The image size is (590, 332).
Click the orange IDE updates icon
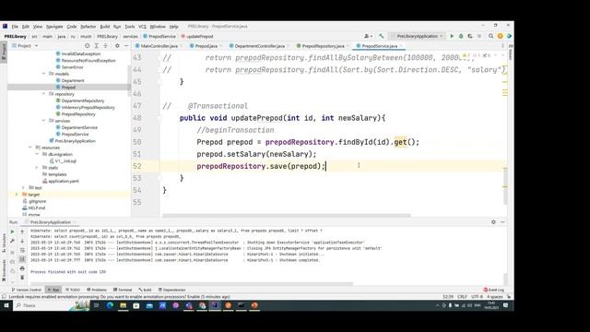(500, 36)
